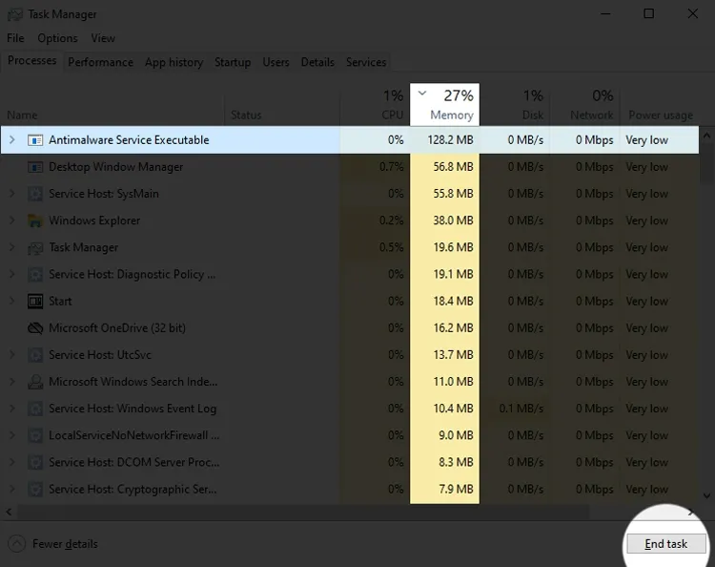715x567 pixels.
Task: Click the Microsoft Windows Search Indexer icon
Action: click(x=35, y=382)
